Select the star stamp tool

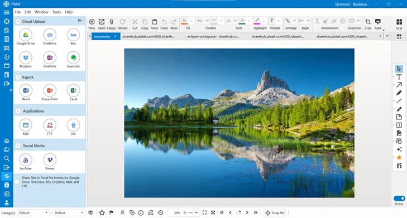coord(399,157)
